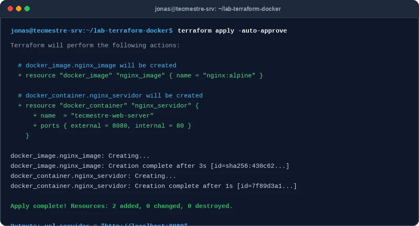The width and height of the screenshot is (419, 226).
Task: Click the resource line containing "nginx:alpine"
Action: (140, 75)
